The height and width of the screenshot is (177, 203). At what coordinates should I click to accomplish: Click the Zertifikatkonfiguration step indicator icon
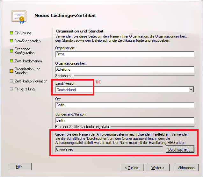[x=11, y=81]
